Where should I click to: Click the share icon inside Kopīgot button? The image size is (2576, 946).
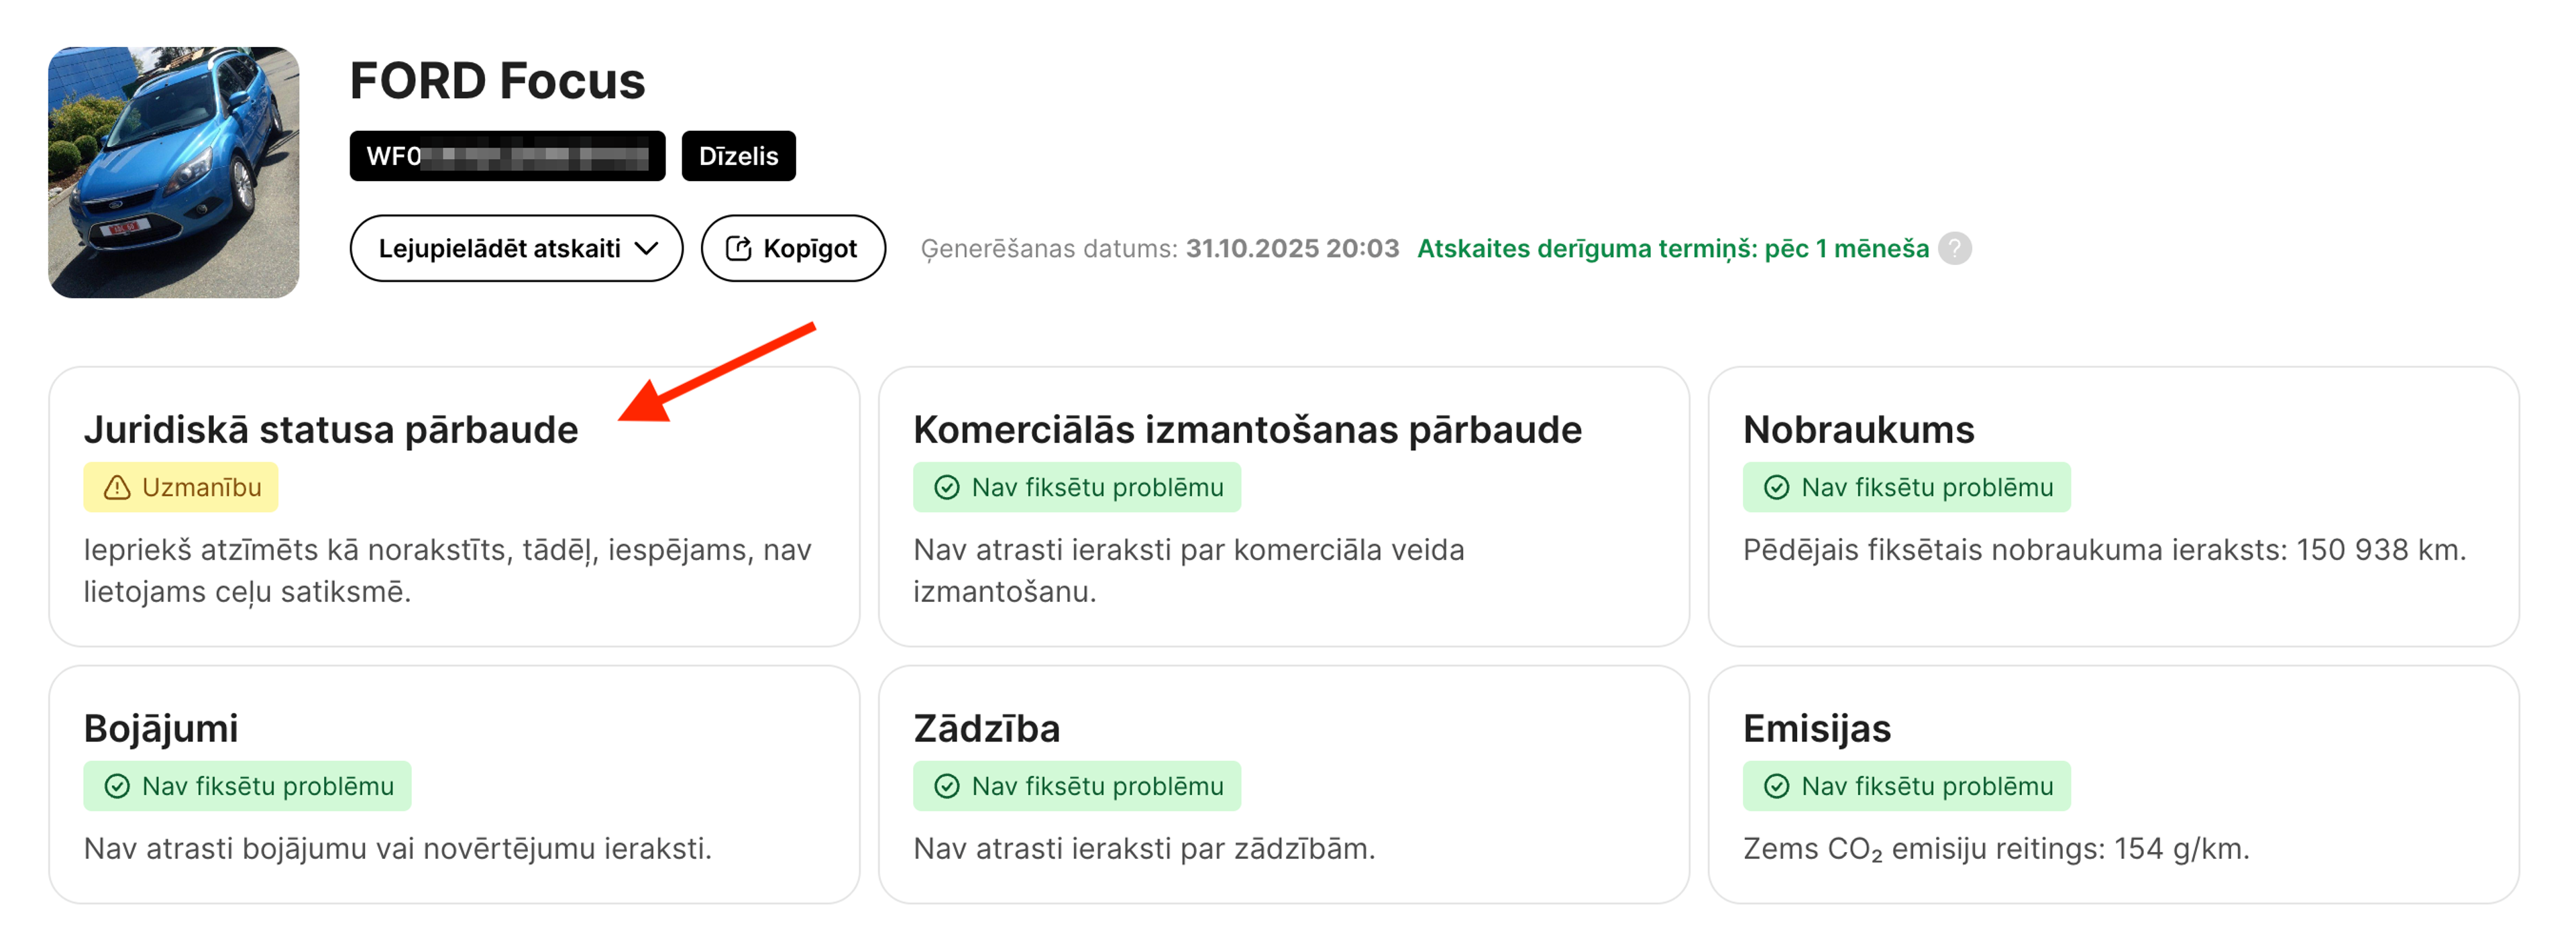(739, 248)
